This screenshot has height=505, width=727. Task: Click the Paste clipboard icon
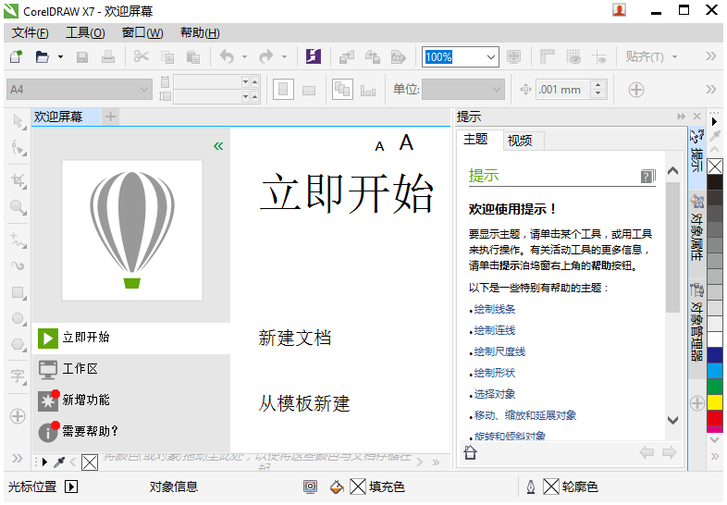[x=193, y=57]
